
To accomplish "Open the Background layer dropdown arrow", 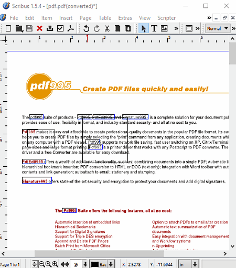I will (x=111, y=264).
